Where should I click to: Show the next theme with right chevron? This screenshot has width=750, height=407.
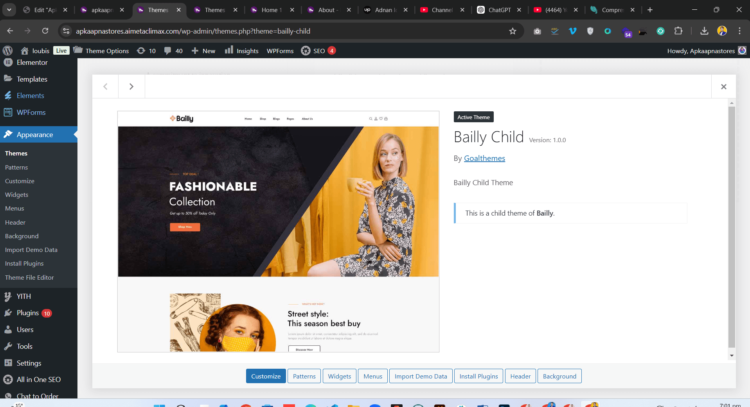click(x=131, y=86)
